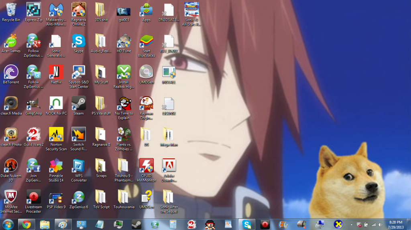Launch Sonic & All-Stars Racing shortcut
The image size is (411, 230).
[191, 14]
